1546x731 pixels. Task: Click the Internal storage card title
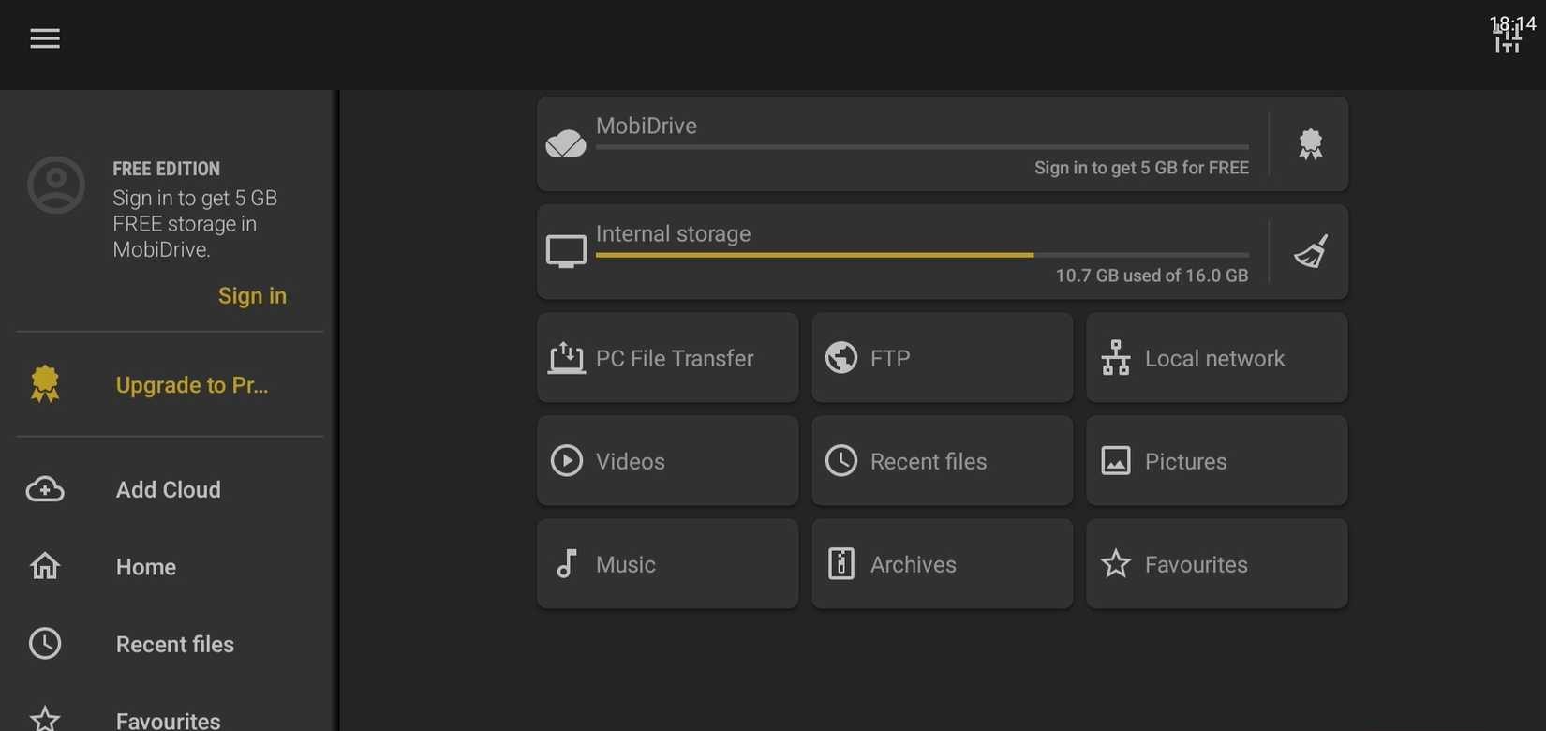pyautogui.click(x=673, y=233)
